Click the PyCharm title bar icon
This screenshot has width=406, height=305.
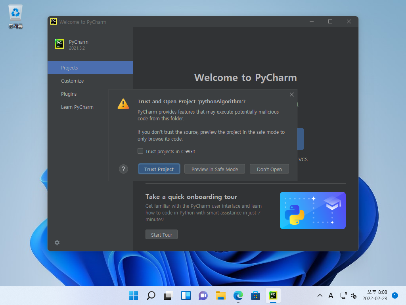pyautogui.click(x=54, y=21)
